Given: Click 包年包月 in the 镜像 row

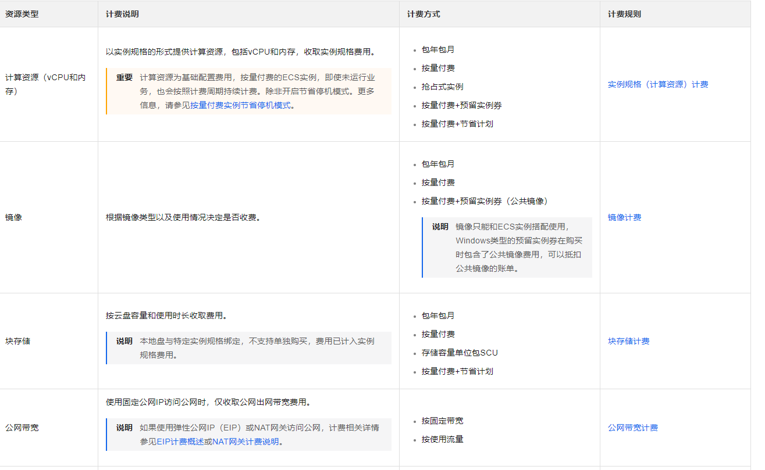Looking at the screenshot, I should point(438,164).
